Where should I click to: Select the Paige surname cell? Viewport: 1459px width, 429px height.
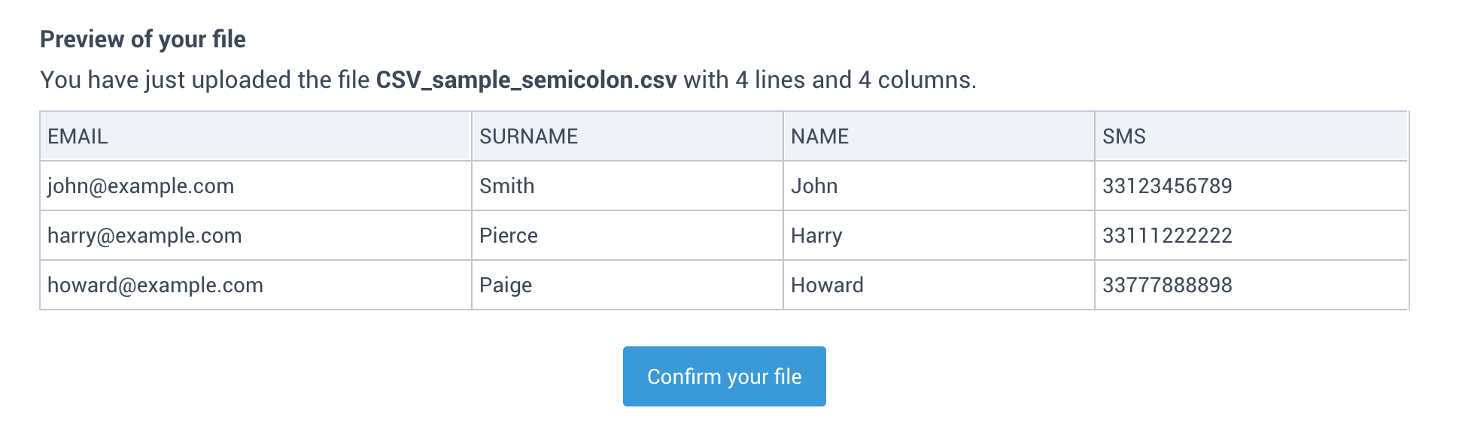point(628,285)
